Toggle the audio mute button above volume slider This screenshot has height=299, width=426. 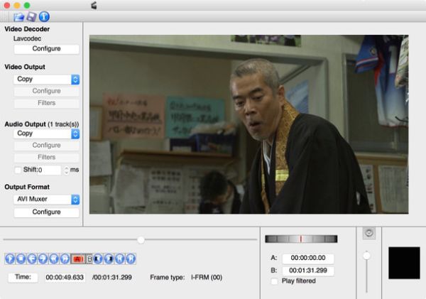pos(368,233)
